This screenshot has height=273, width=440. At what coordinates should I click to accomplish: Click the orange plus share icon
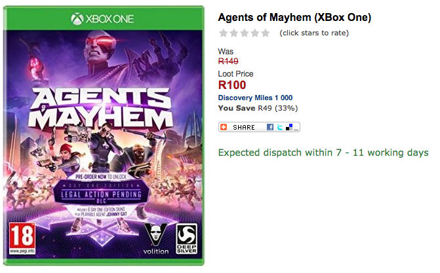pyautogui.click(x=224, y=127)
